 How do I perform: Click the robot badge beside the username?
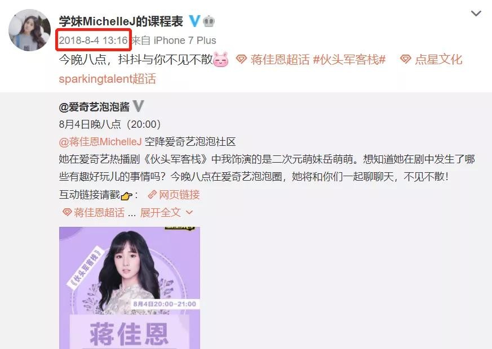209,21
